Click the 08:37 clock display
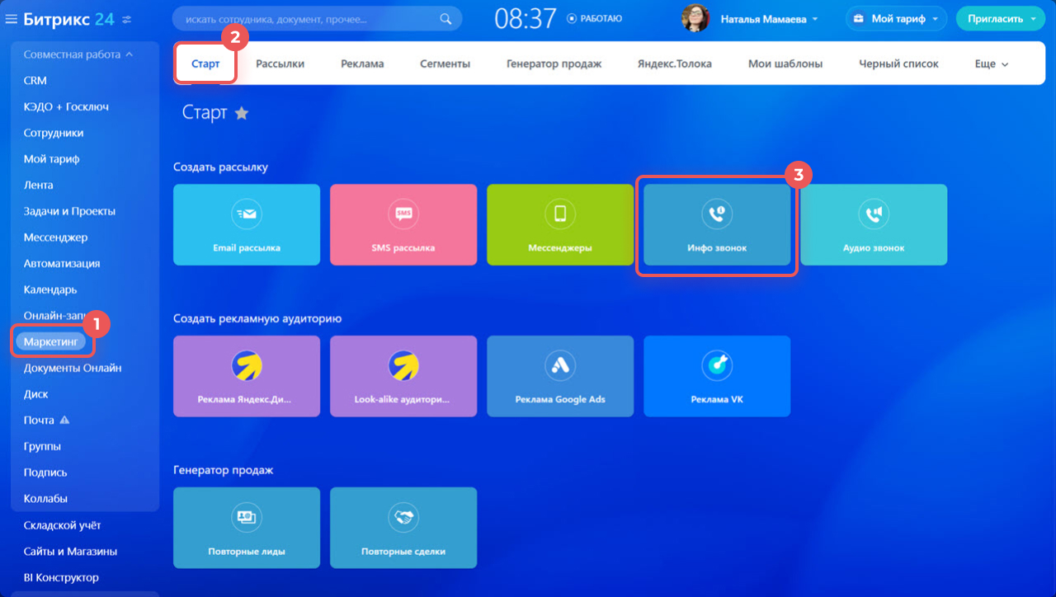Viewport: 1056px width, 597px height. click(525, 18)
